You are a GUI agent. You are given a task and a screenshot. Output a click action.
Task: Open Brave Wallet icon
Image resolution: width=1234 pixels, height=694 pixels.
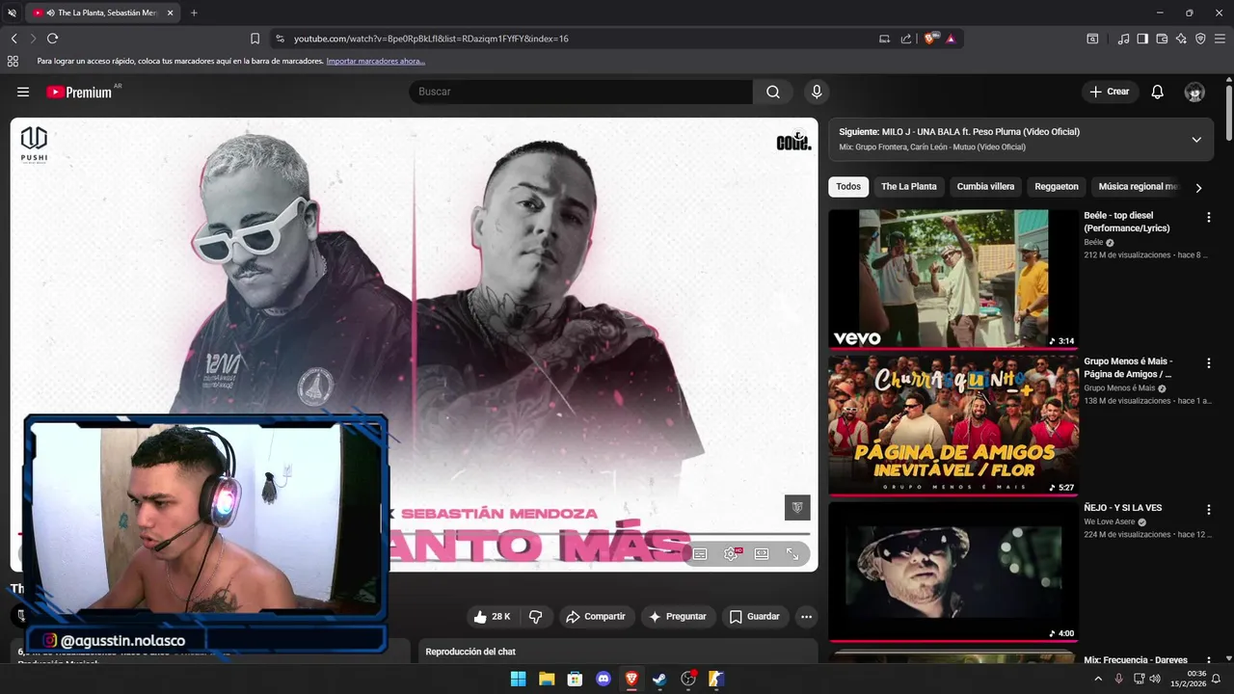[x=1162, y=39]
